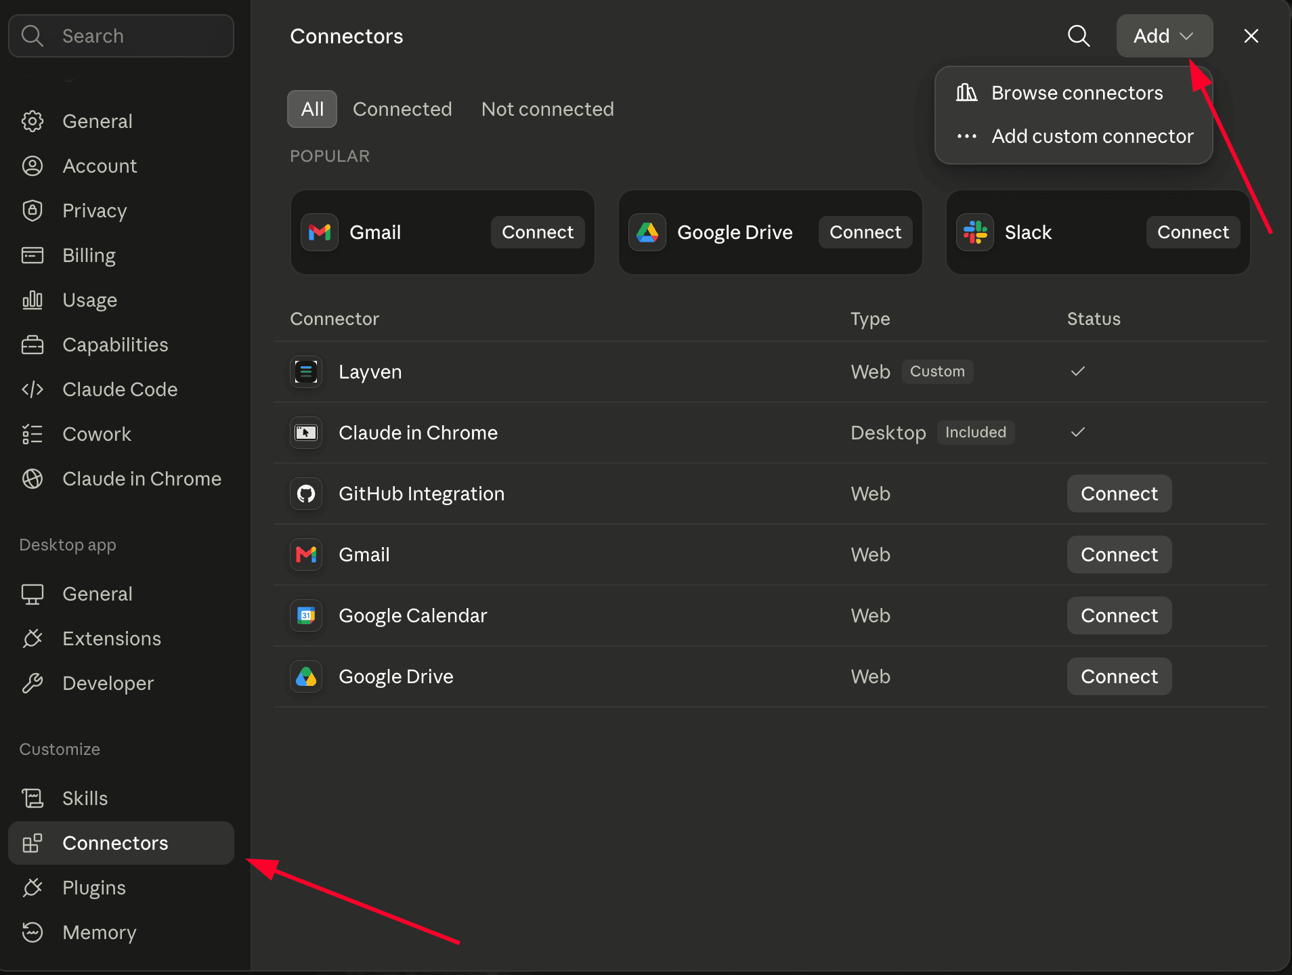Connect the GitHub Integration row
The width and height of the screenshot is (1292, 975).
coord(1119,494)
